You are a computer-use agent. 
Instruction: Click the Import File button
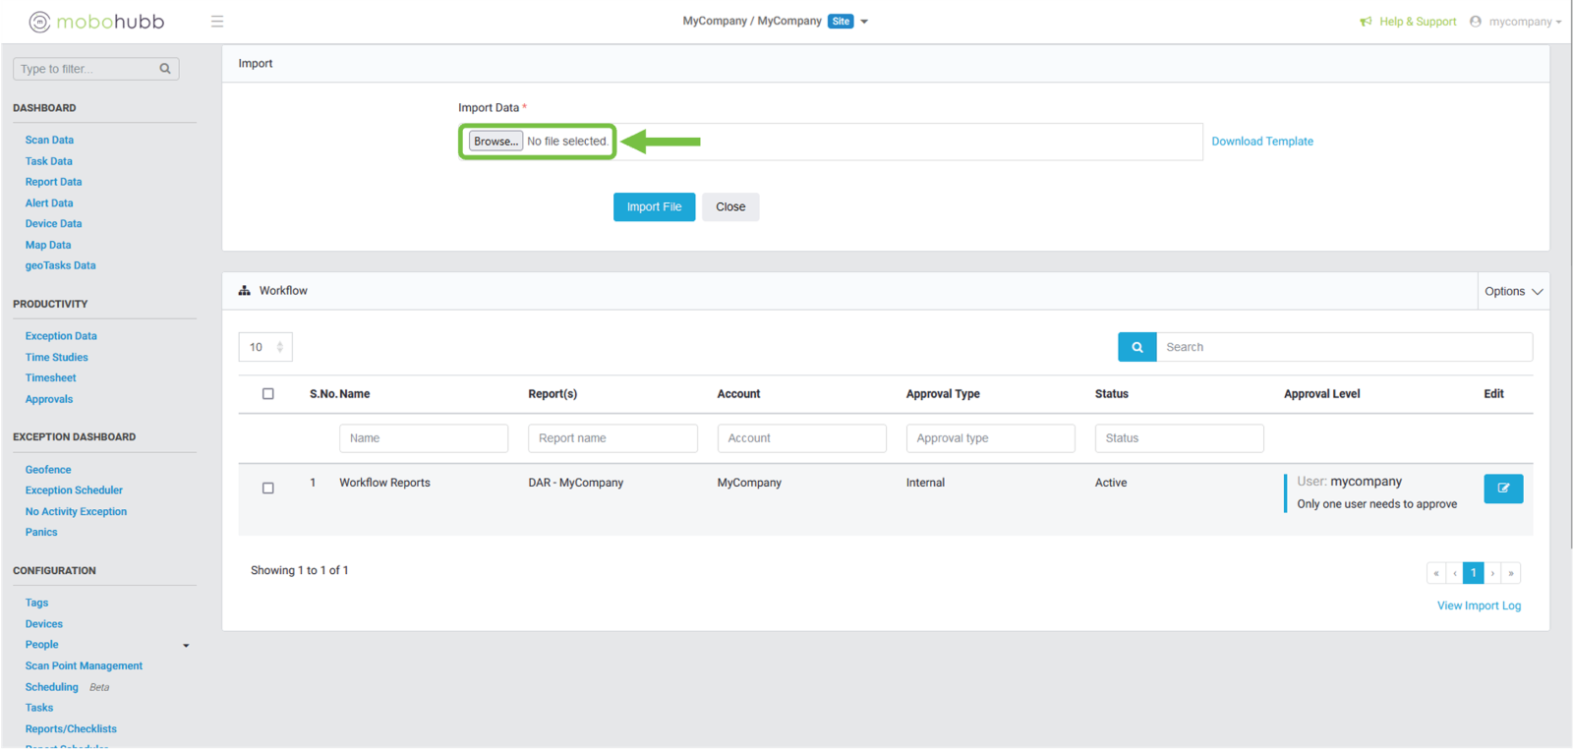point(654,207)
